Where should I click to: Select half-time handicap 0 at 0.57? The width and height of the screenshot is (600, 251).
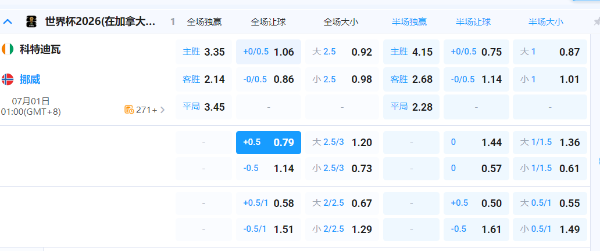[x=476, y=169]
